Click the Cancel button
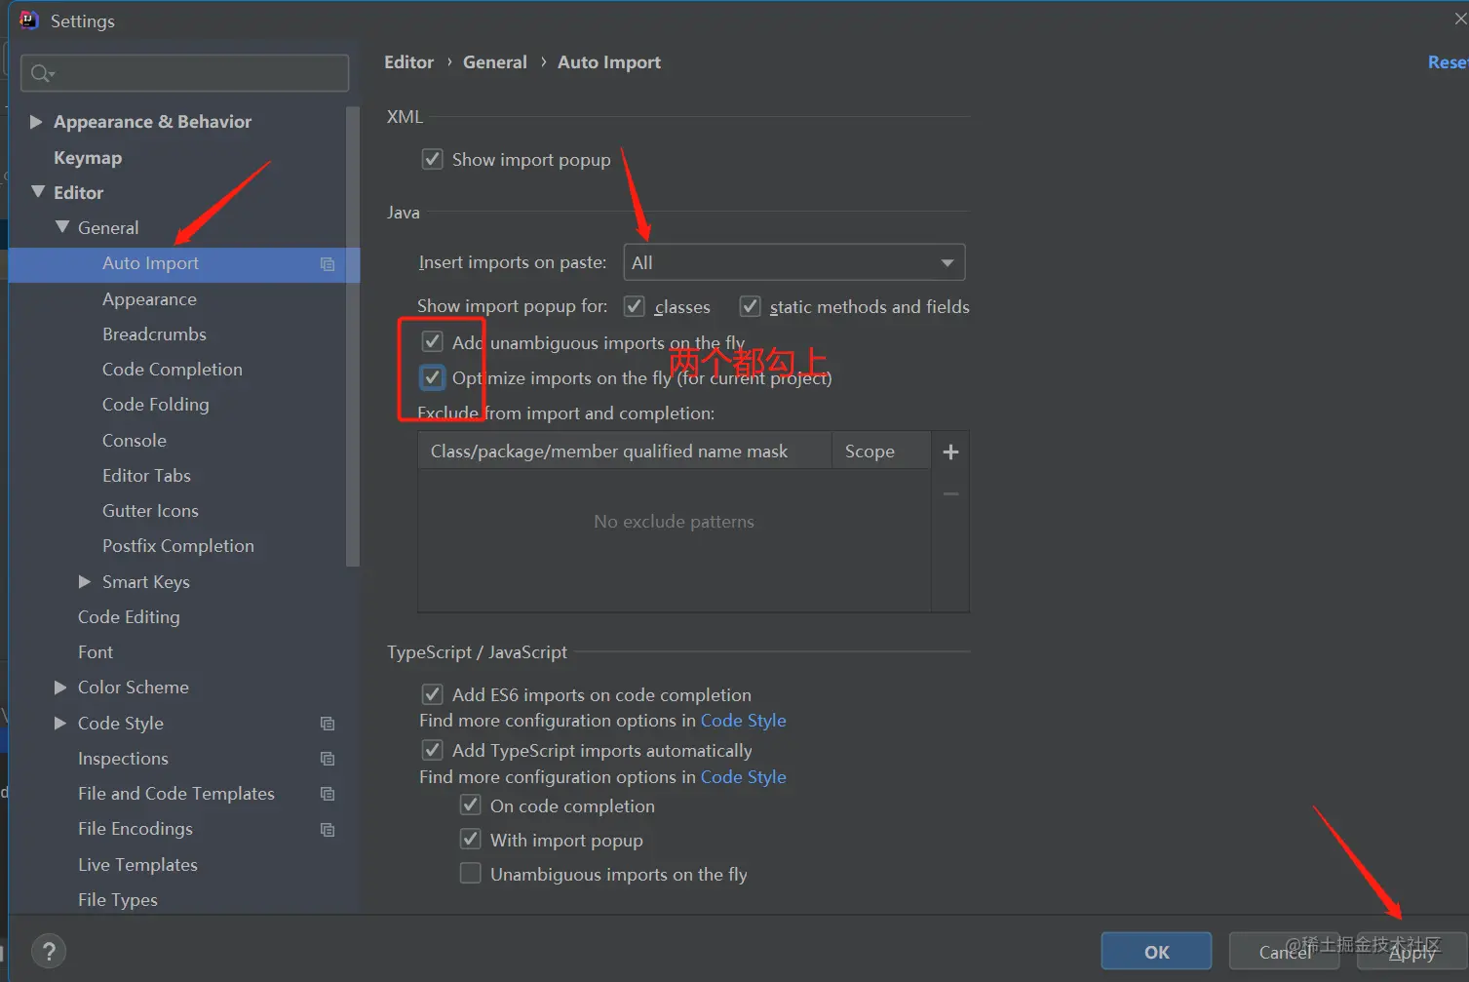This screenshot has height=982, width=1469. click(x=1285, y=952)
